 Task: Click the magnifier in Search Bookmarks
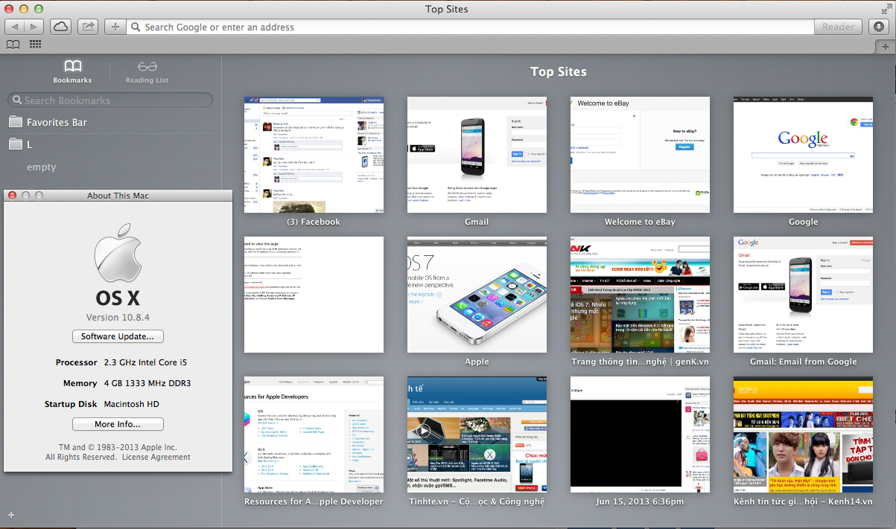coord(17,100)
